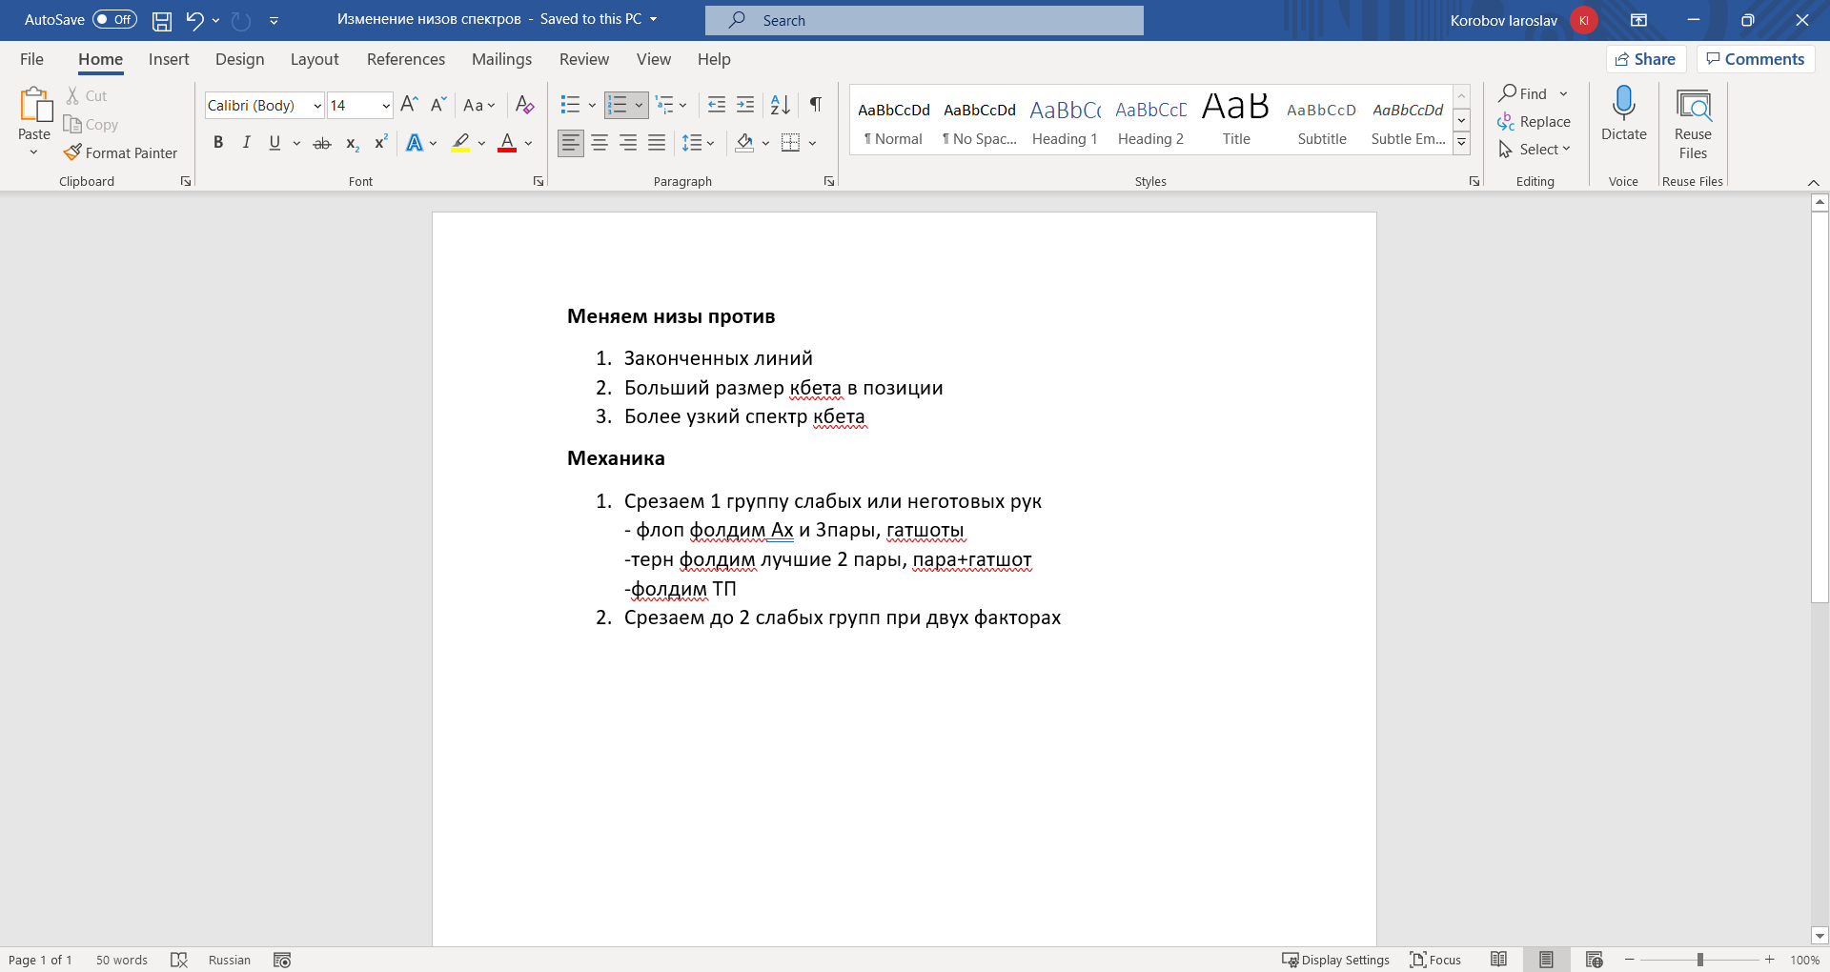Check the proofing errors icon in the status bar
The width and height of the screenshot is (1830, 972).
(178, 960)
